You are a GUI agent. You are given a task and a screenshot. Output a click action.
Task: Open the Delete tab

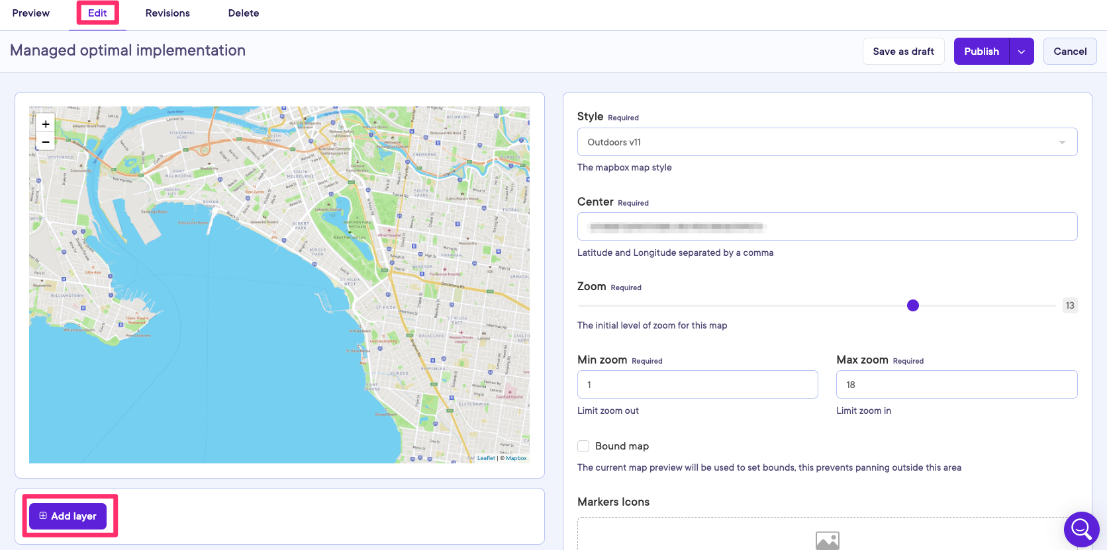click(244, 13)
